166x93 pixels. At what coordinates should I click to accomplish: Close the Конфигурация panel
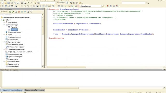43,9
